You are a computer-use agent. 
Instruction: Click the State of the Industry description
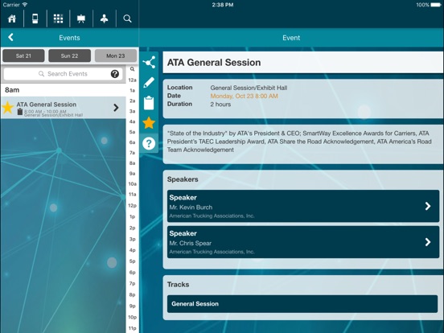point(299,142)
